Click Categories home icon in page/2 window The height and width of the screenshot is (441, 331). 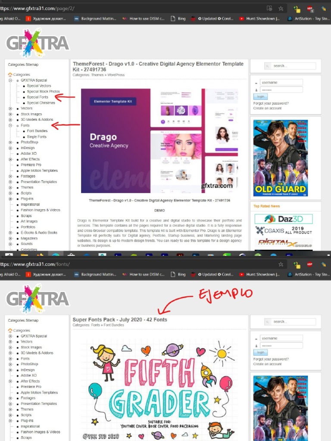pyautogui.click(x=10, y=75)
